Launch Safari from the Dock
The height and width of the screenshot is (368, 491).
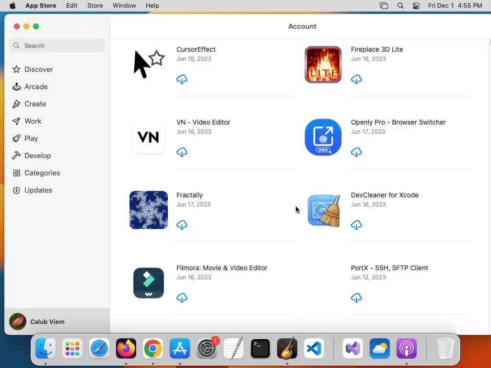[99, 348]
